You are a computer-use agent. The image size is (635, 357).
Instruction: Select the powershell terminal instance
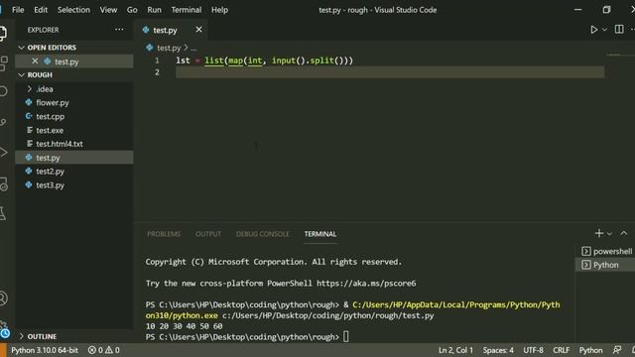pyautogui.click(x=606, y=251)
